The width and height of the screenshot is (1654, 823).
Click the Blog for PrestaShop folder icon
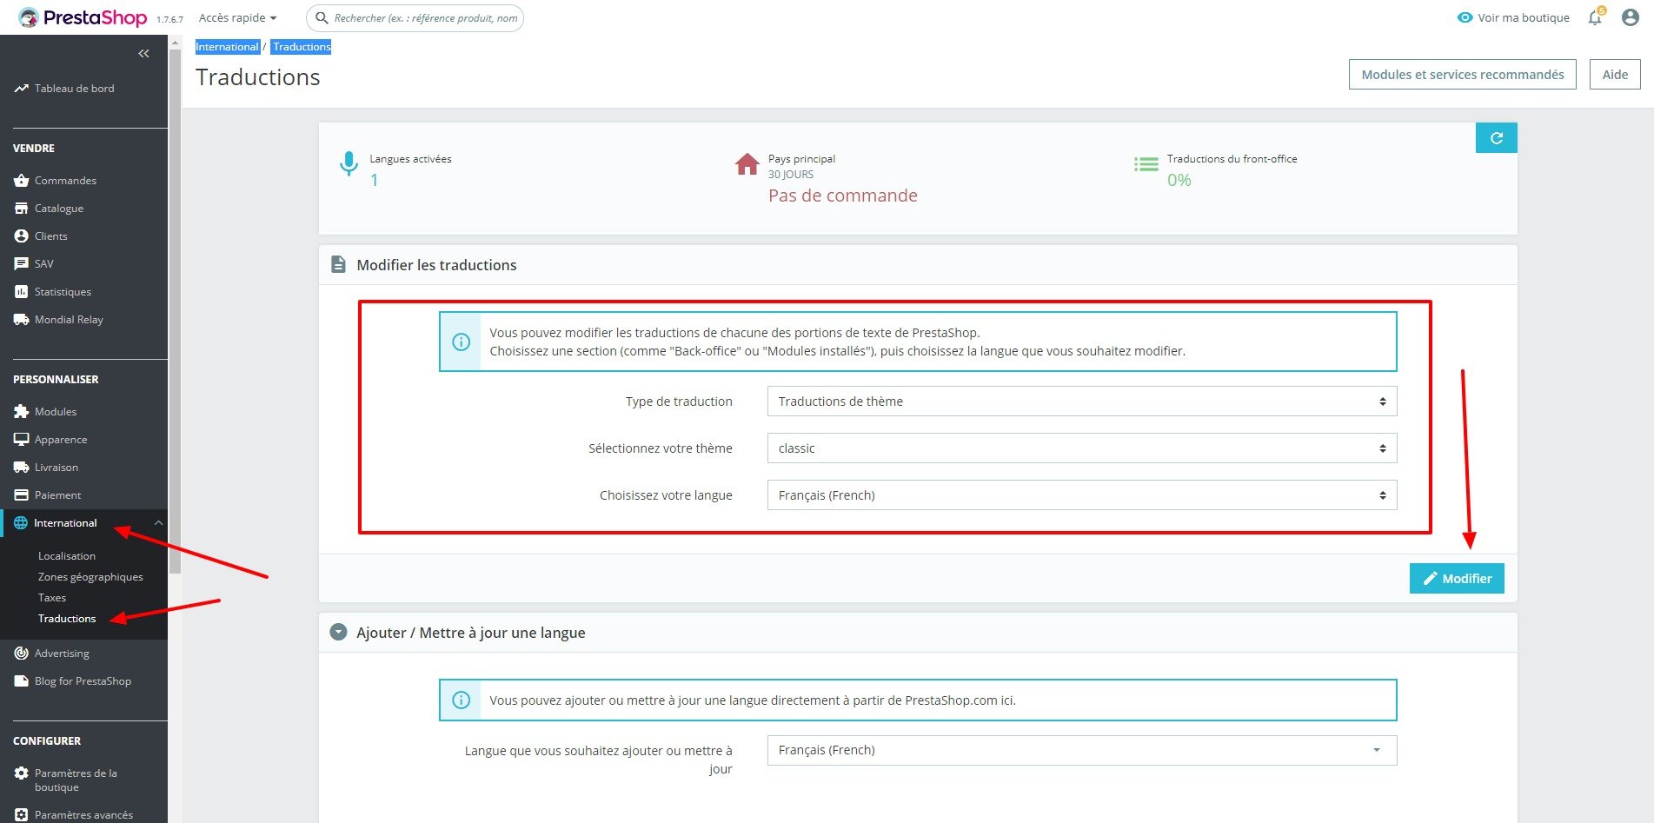22,681
